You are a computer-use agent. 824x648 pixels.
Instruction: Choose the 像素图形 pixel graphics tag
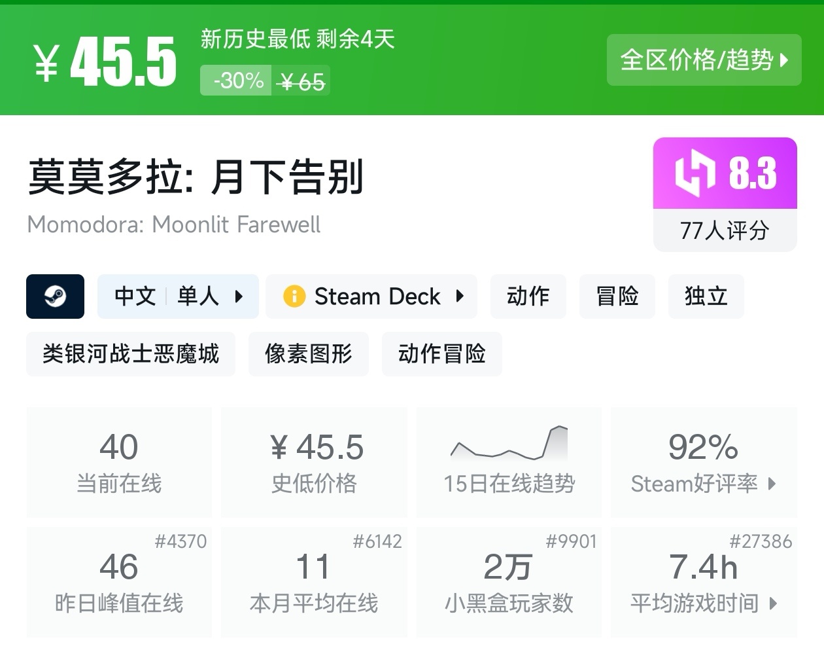308,354
